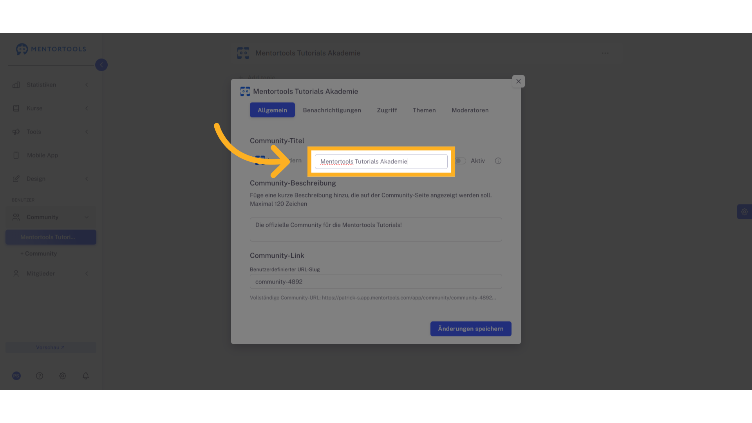Close the community settings dialog

tap(519, 81)
